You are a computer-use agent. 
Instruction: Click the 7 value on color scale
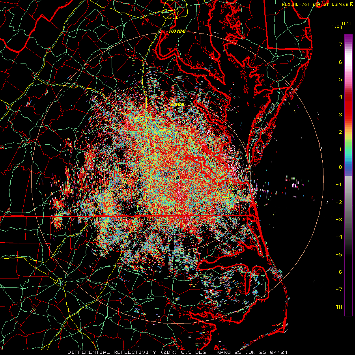click(x=340, y=44)
